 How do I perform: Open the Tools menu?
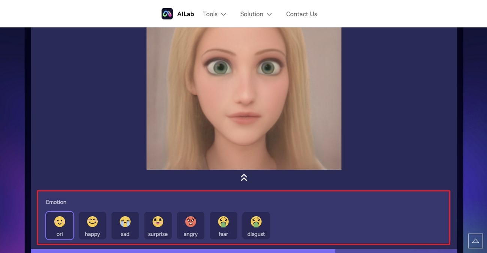tap(210, 14)
